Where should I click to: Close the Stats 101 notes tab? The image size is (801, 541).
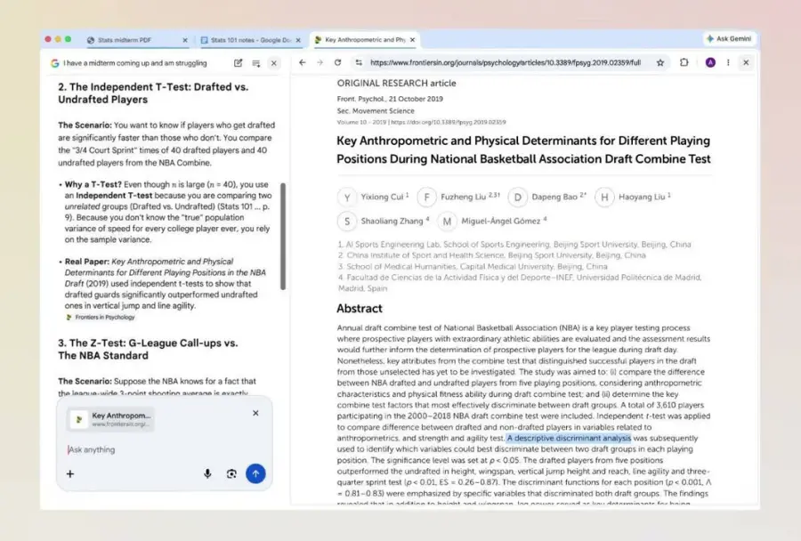click(298, 40)
